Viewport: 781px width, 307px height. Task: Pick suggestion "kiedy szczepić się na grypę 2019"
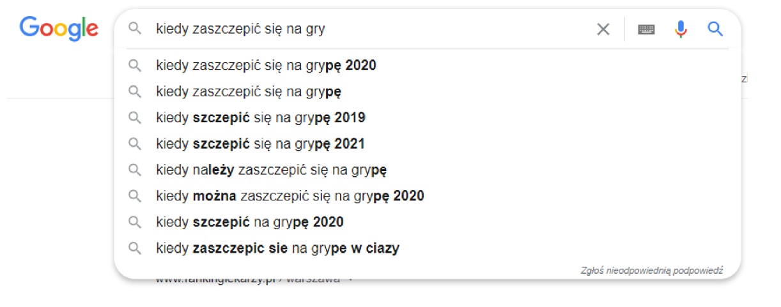[x=261, y=117]
